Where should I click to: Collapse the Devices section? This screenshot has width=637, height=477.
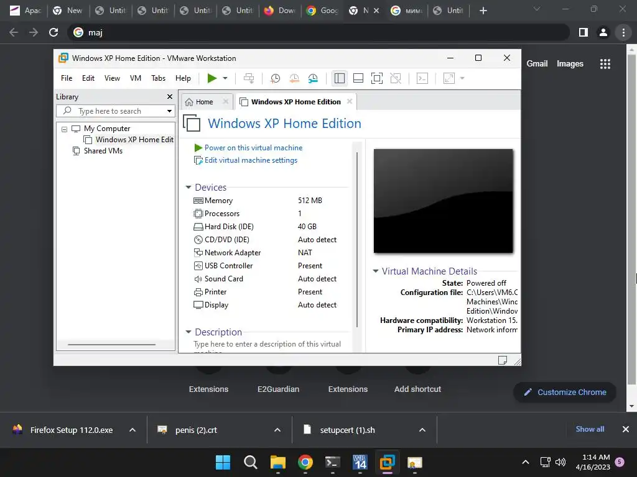(188, 188)
